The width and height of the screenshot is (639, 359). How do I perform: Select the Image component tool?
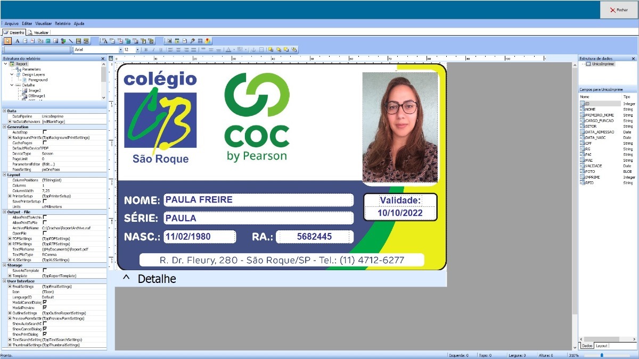pos(55,40)
